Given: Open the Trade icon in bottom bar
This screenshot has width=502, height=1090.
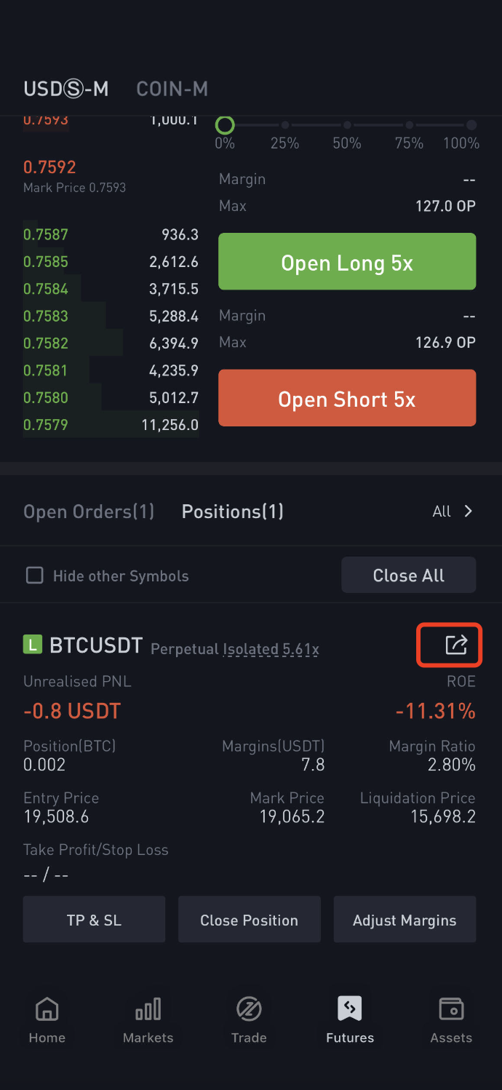Looking at the screenshot, I should 249,1009.
